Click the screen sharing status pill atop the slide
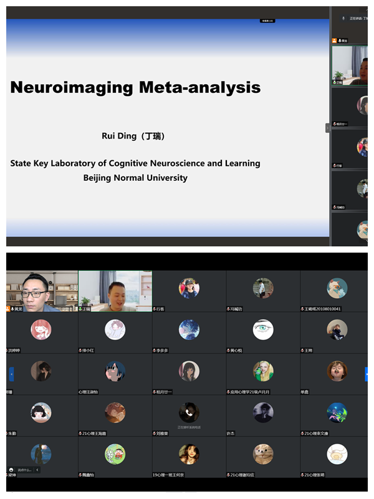374x499 pixels. click(x=267, y=21)
